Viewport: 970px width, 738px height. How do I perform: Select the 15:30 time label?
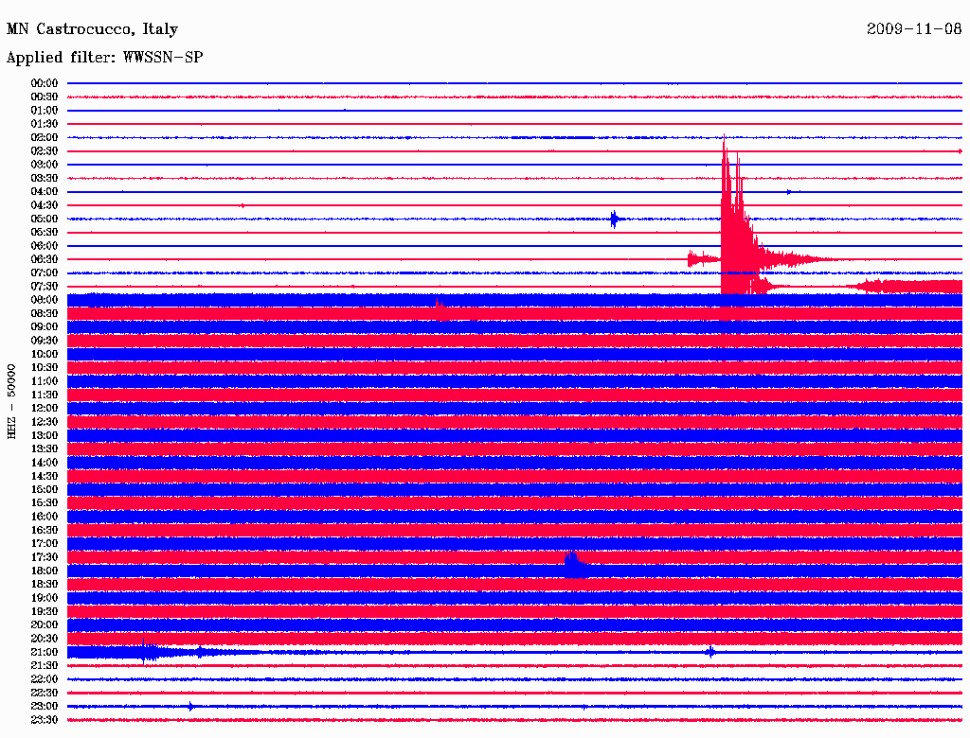[x=45, y=503]
